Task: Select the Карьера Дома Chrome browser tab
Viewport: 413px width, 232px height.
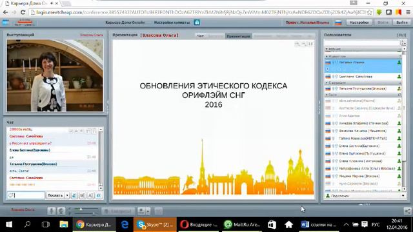Action: 31,3
